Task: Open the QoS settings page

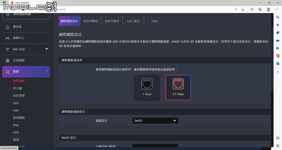Action: 16,103
